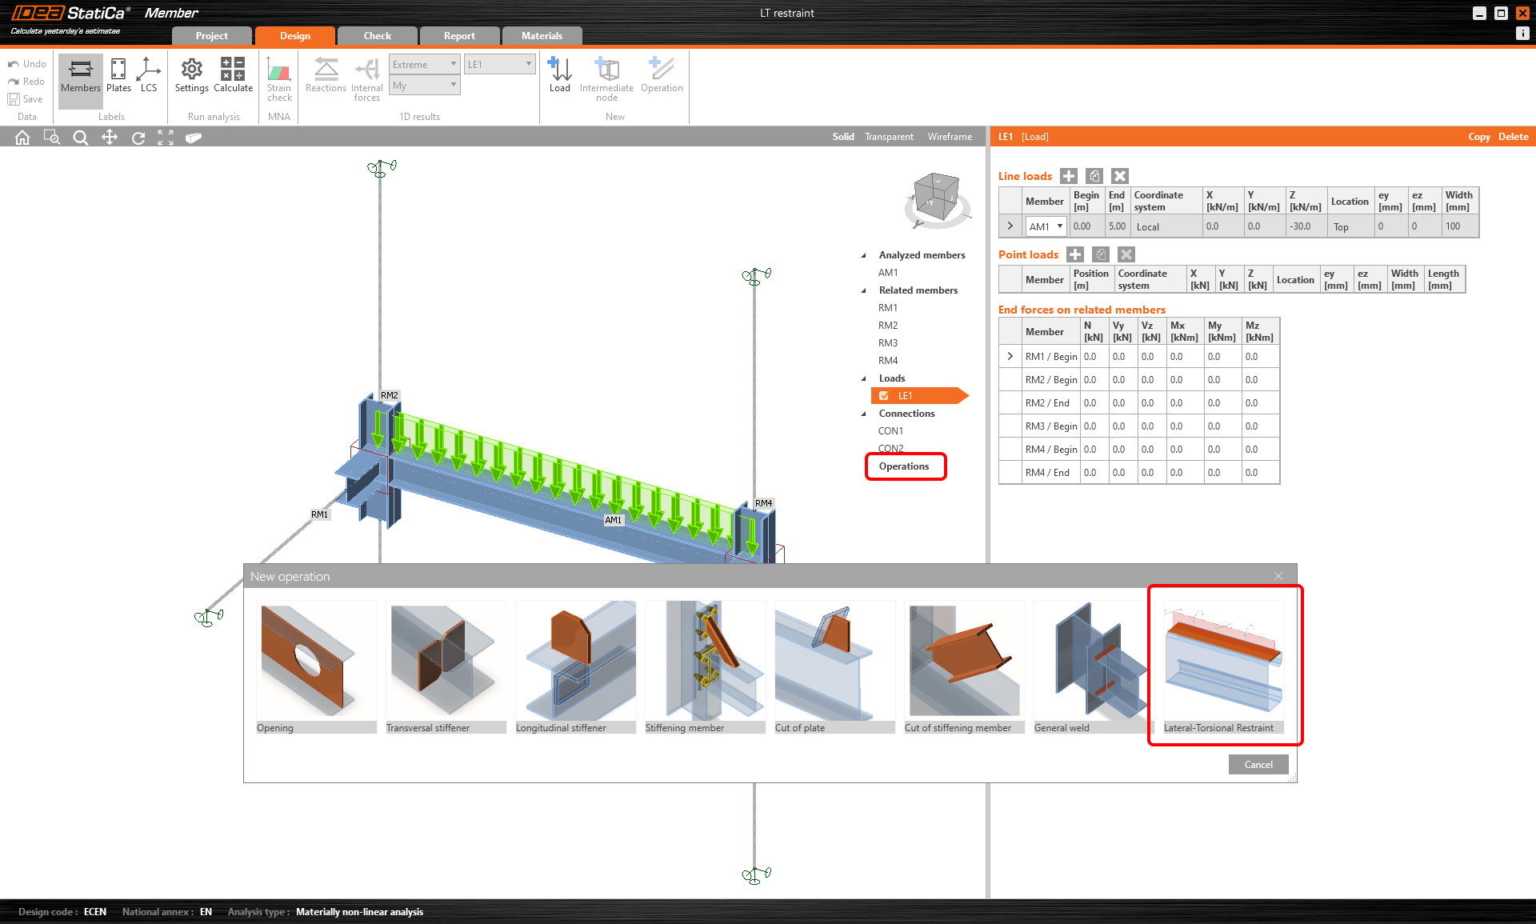Open the AM1 member dropdown in Line loads
This screenshot has width=1536, height=924.
click(x=1058, y=226)
